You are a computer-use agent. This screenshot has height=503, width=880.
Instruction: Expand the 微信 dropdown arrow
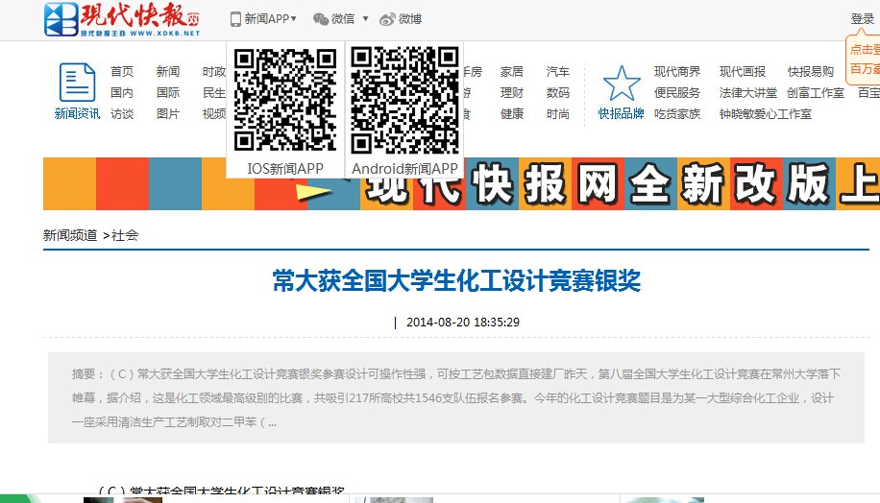365,19
